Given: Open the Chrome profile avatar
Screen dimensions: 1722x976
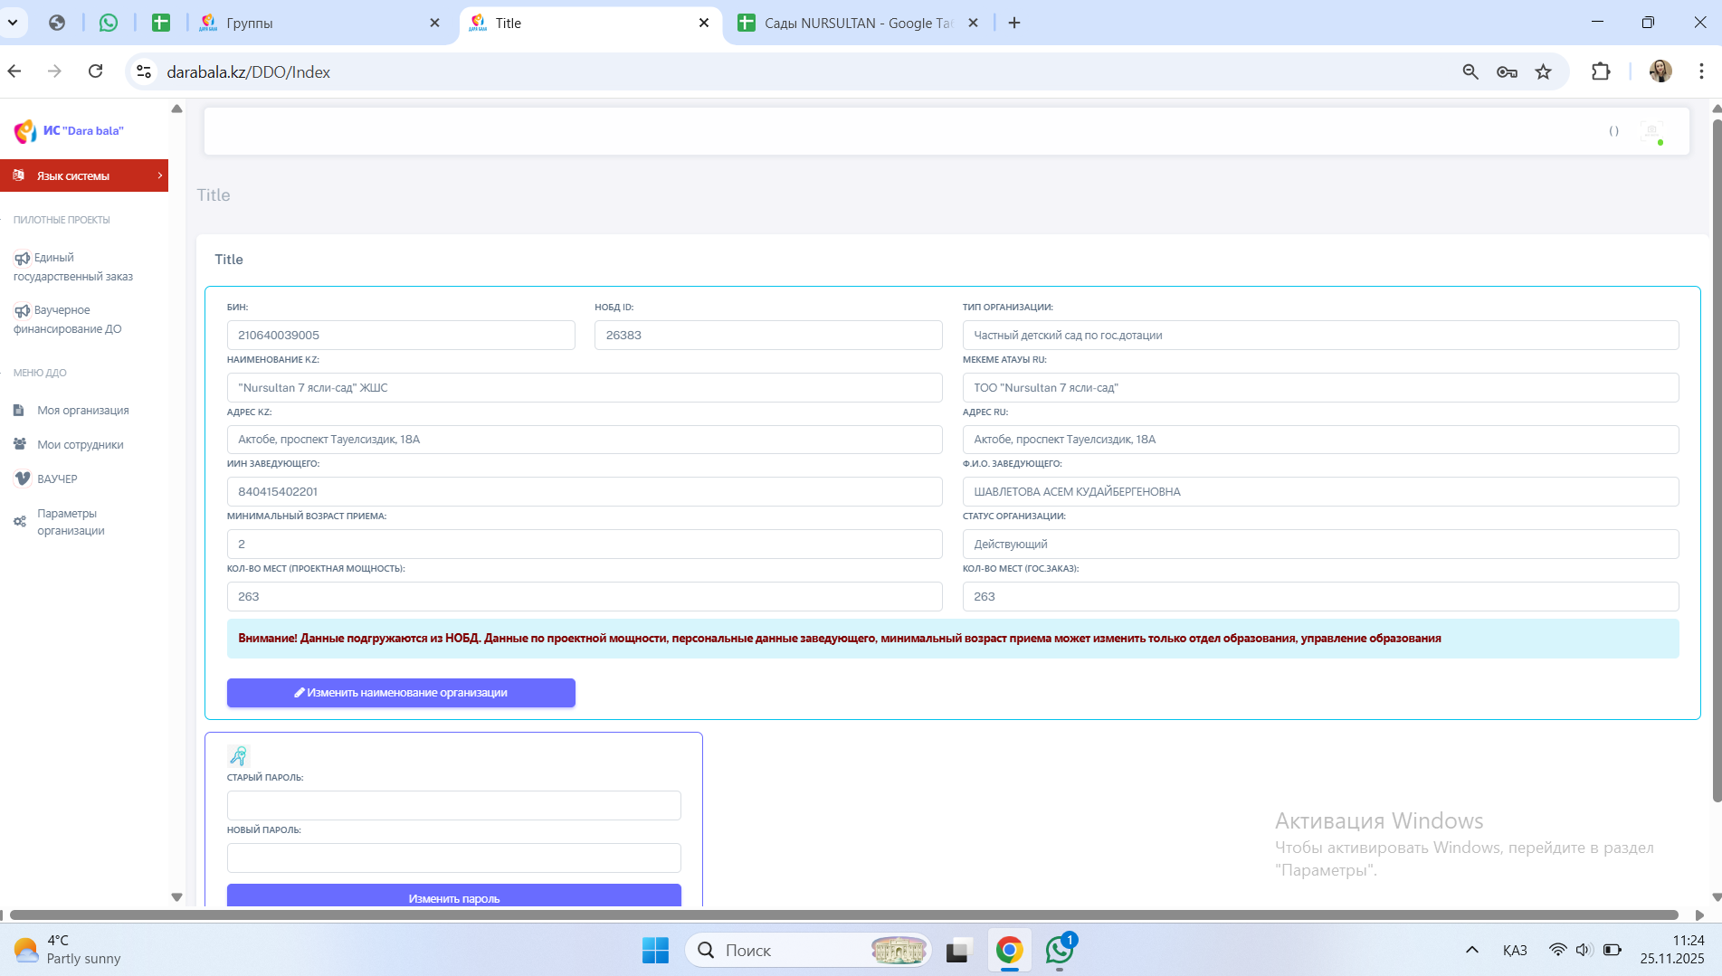Looking at the screenshot, I should (x=1660, y=71).
